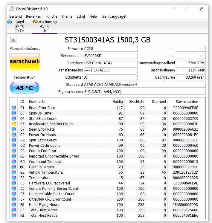Viewport: 212px width, 223px height.
Task: Select the Goed disk C: D: tab
Action: (20, 26)
